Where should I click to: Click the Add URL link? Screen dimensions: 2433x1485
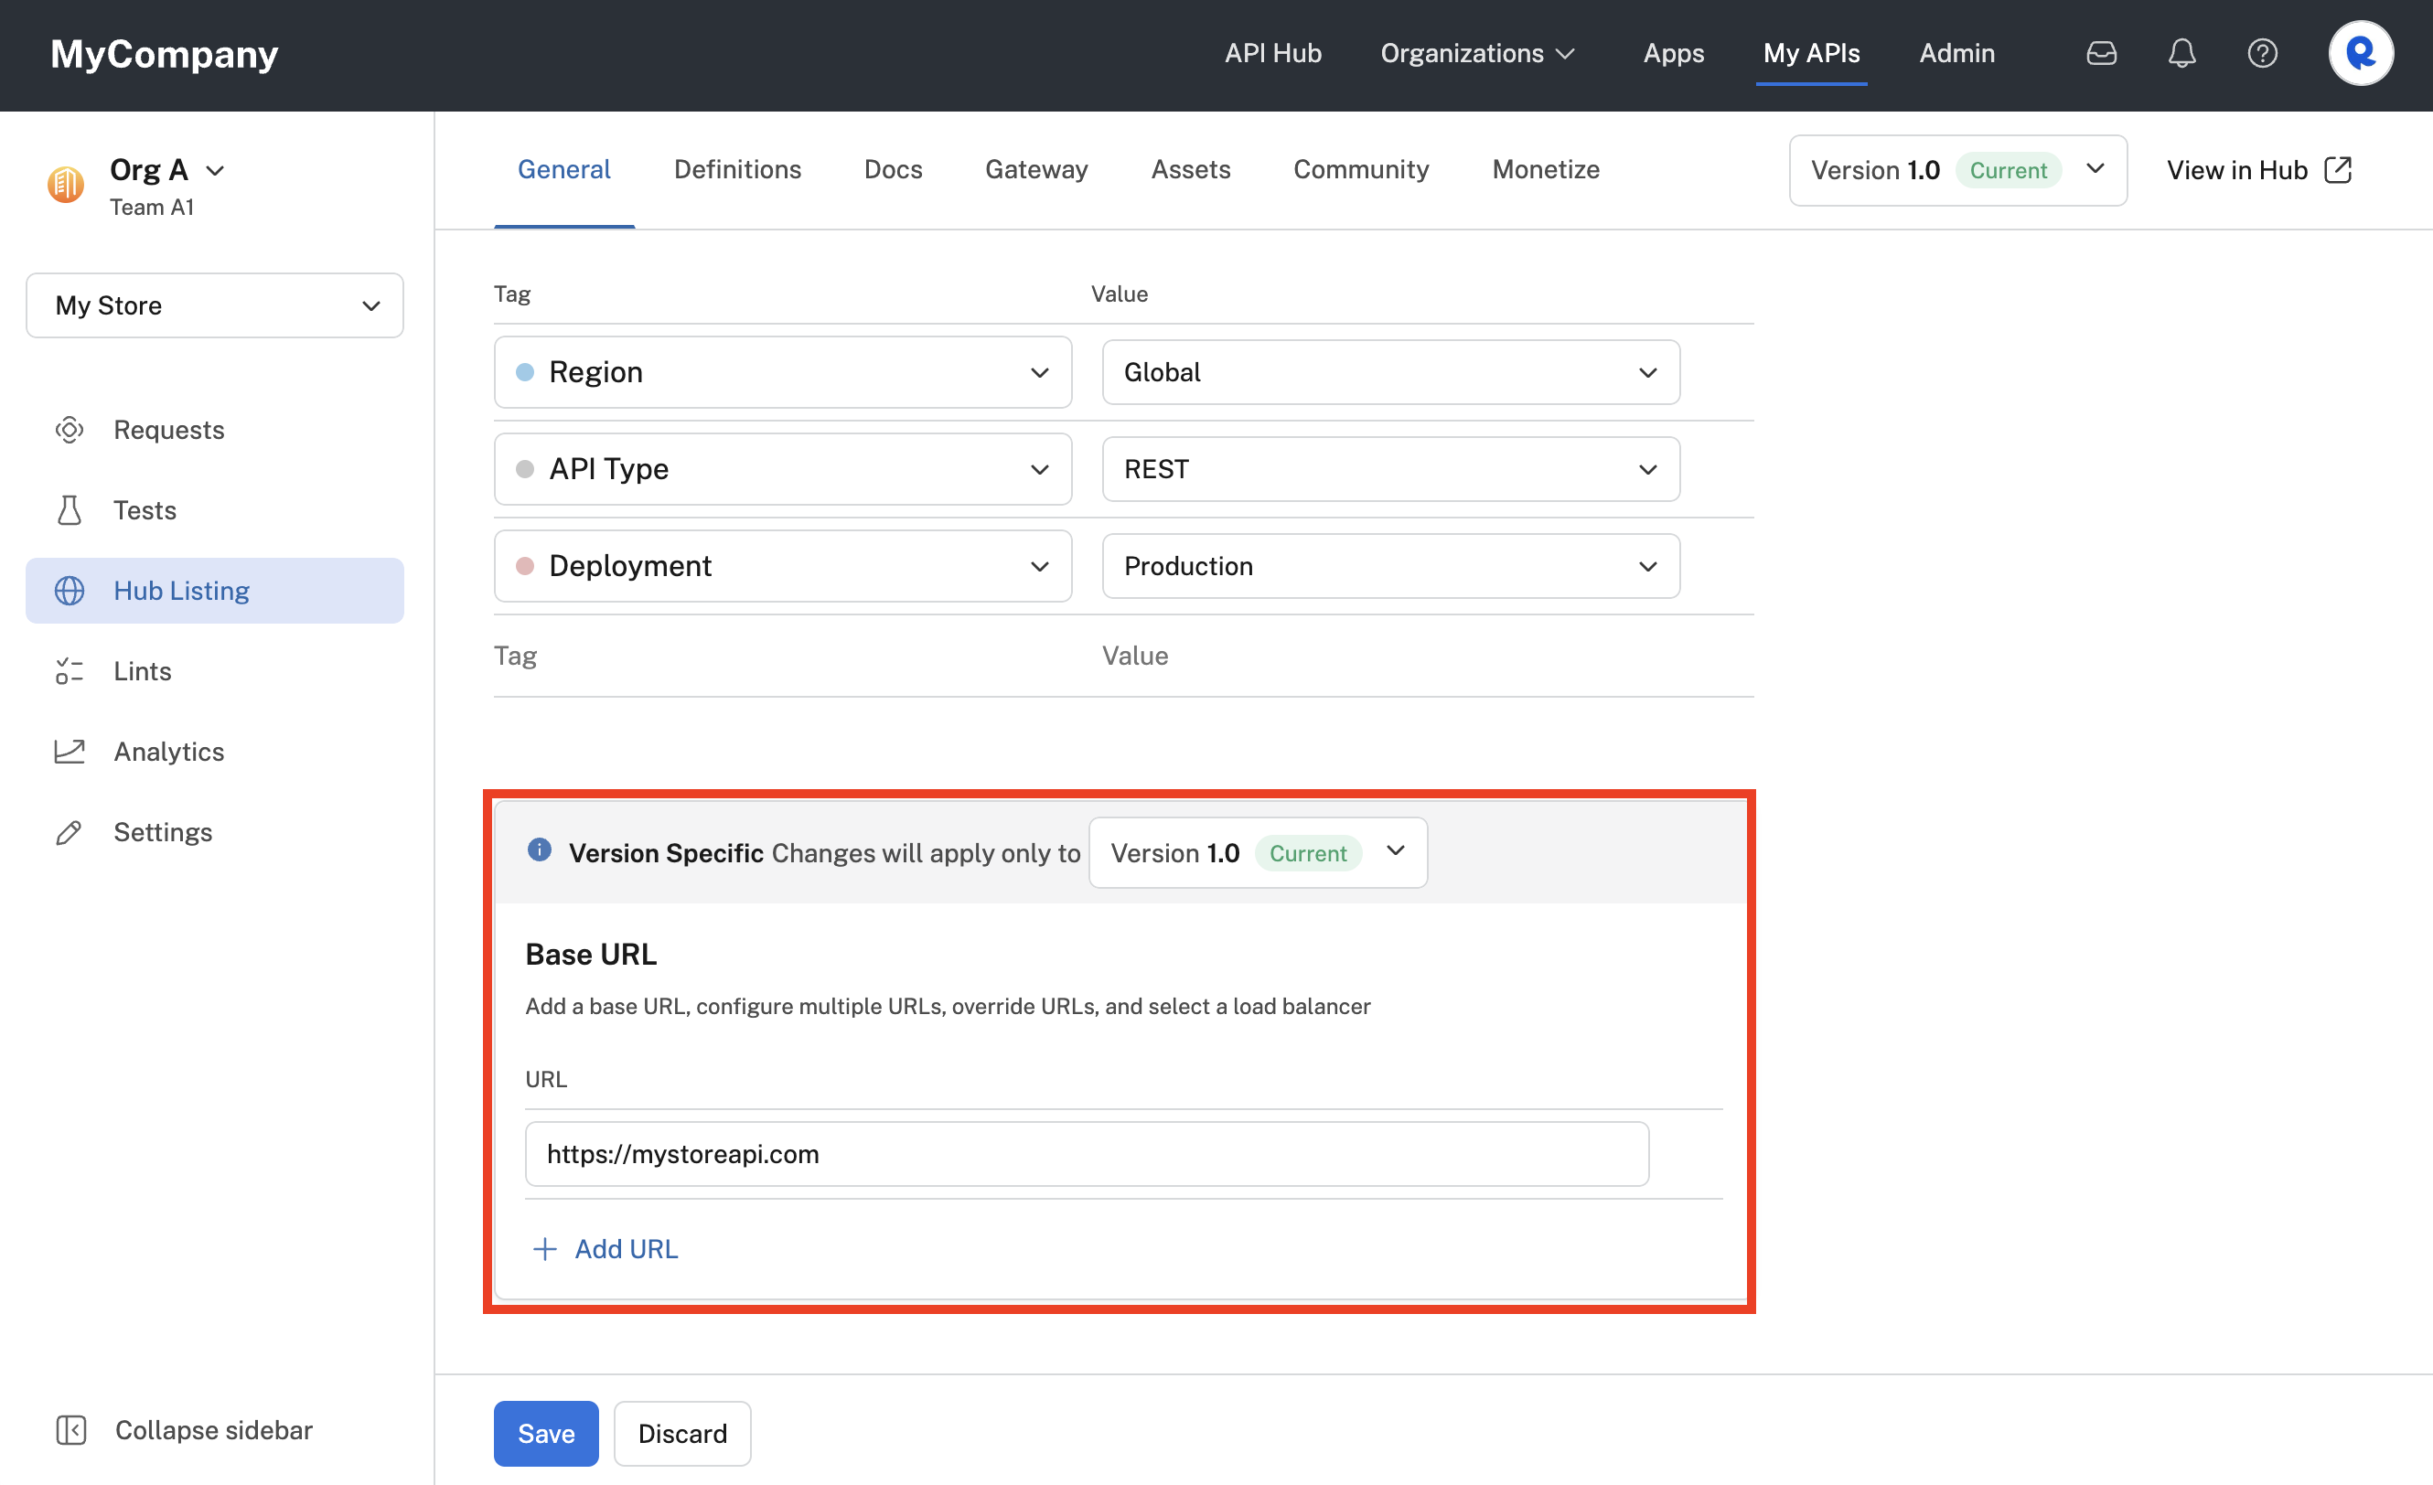[x=626, y=1249]
